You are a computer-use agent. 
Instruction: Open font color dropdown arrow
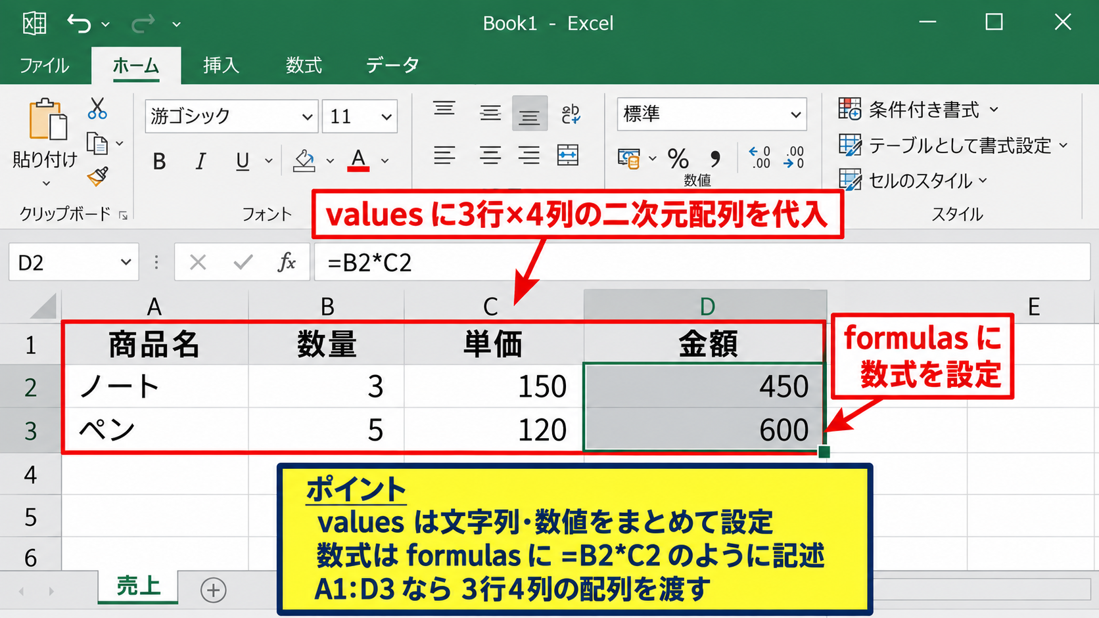385,161
